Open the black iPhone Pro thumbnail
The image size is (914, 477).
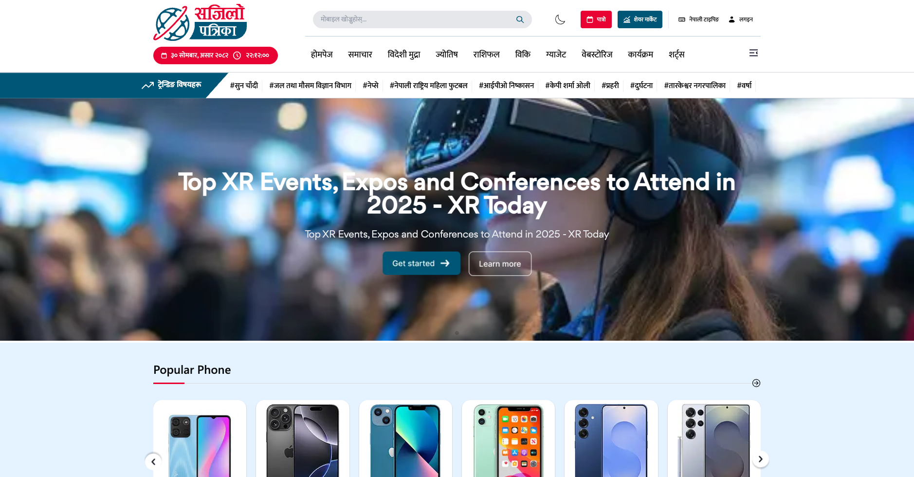click(x=303, y=439)
